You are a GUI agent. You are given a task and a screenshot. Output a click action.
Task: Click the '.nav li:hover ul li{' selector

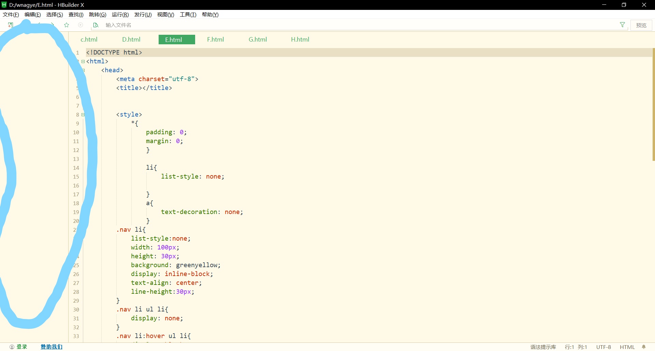click(154, 336)
